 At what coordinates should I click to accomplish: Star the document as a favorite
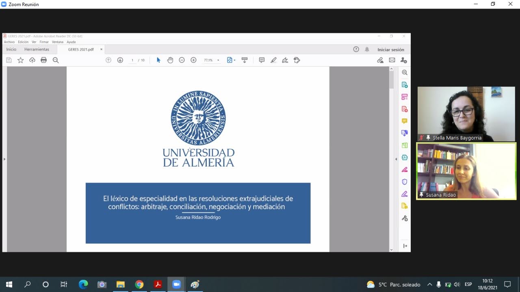pyautogui.click(x=21, y=60)
